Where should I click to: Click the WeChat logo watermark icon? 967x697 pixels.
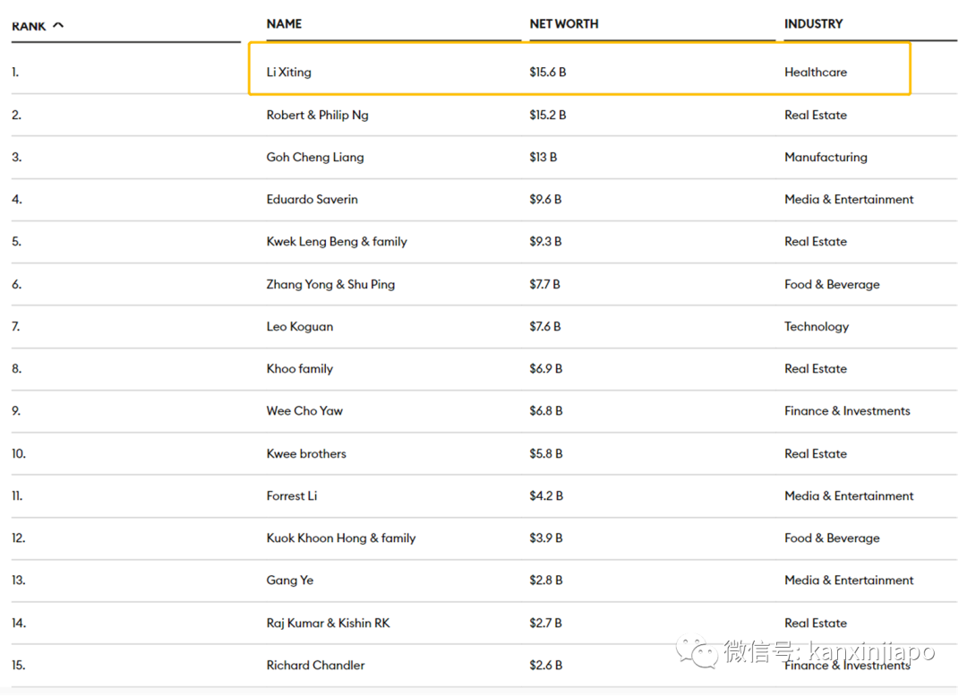point(697,651)
